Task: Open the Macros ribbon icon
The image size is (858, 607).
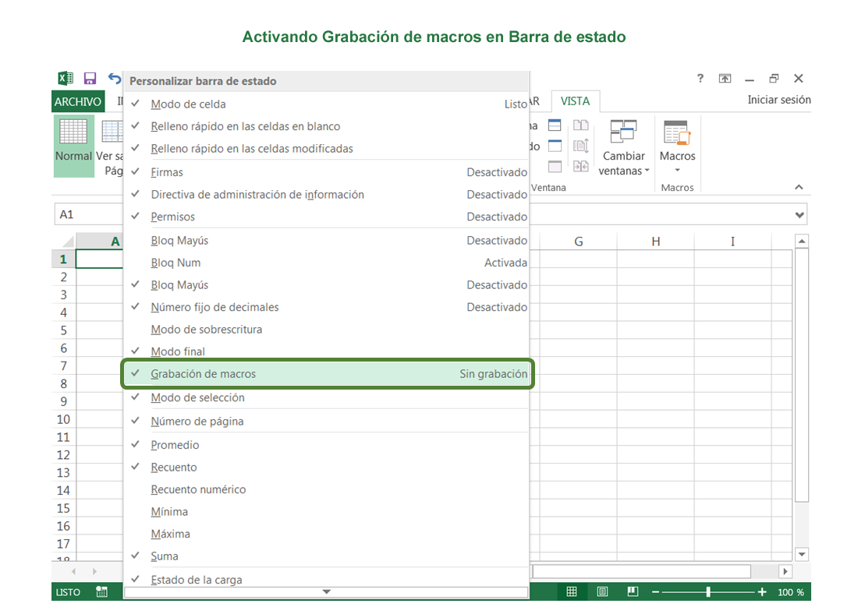Action: tap(677, 133)
